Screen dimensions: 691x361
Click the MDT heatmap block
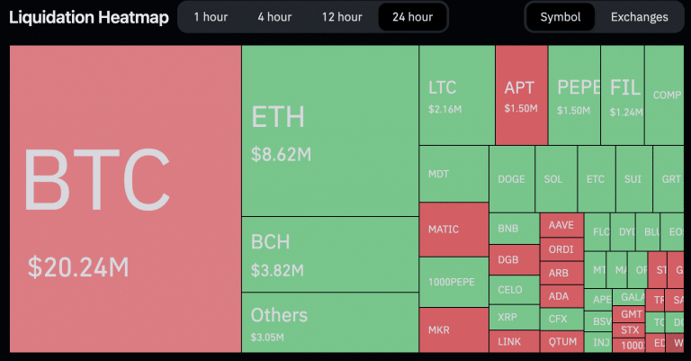453,174
